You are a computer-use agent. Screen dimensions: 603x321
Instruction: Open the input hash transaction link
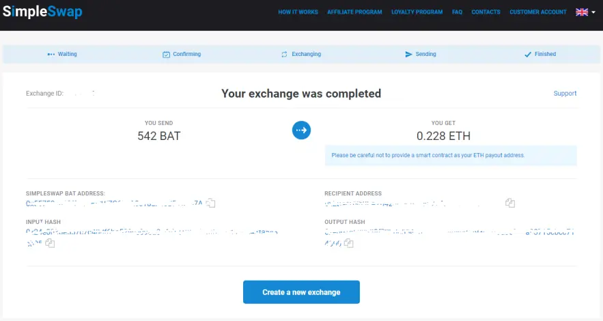(152, 237)
